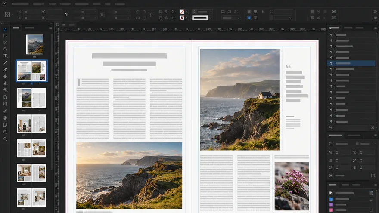Select the Type tool in the toolbox
Image resolution: width=379 pixels, height=213 pixels.
pyautogui.click(x=5, y=56)
